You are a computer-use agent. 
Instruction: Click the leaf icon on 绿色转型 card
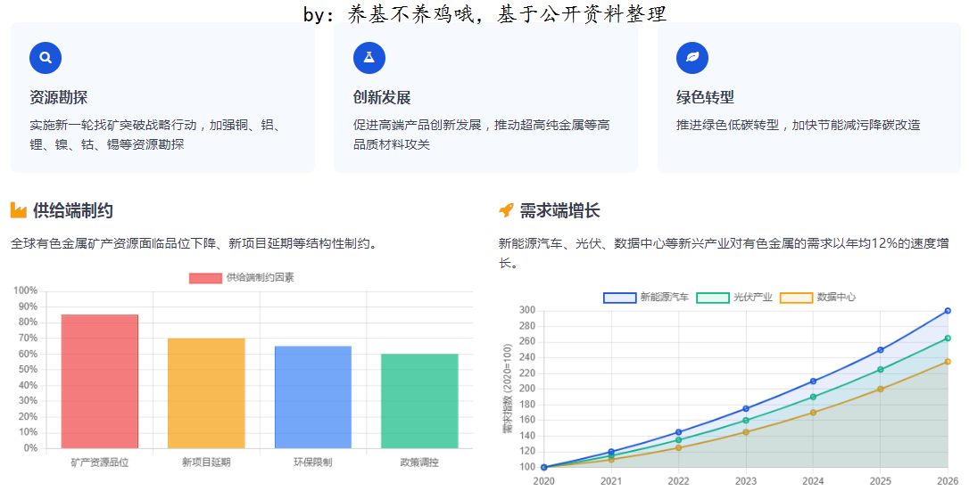click(692, 58)
